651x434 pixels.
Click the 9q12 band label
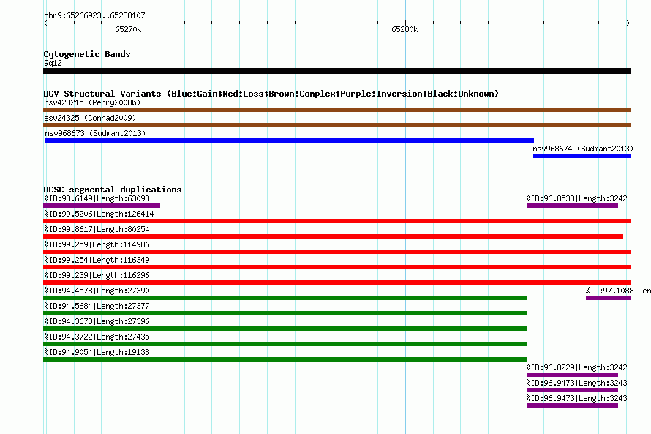(53, 63)
